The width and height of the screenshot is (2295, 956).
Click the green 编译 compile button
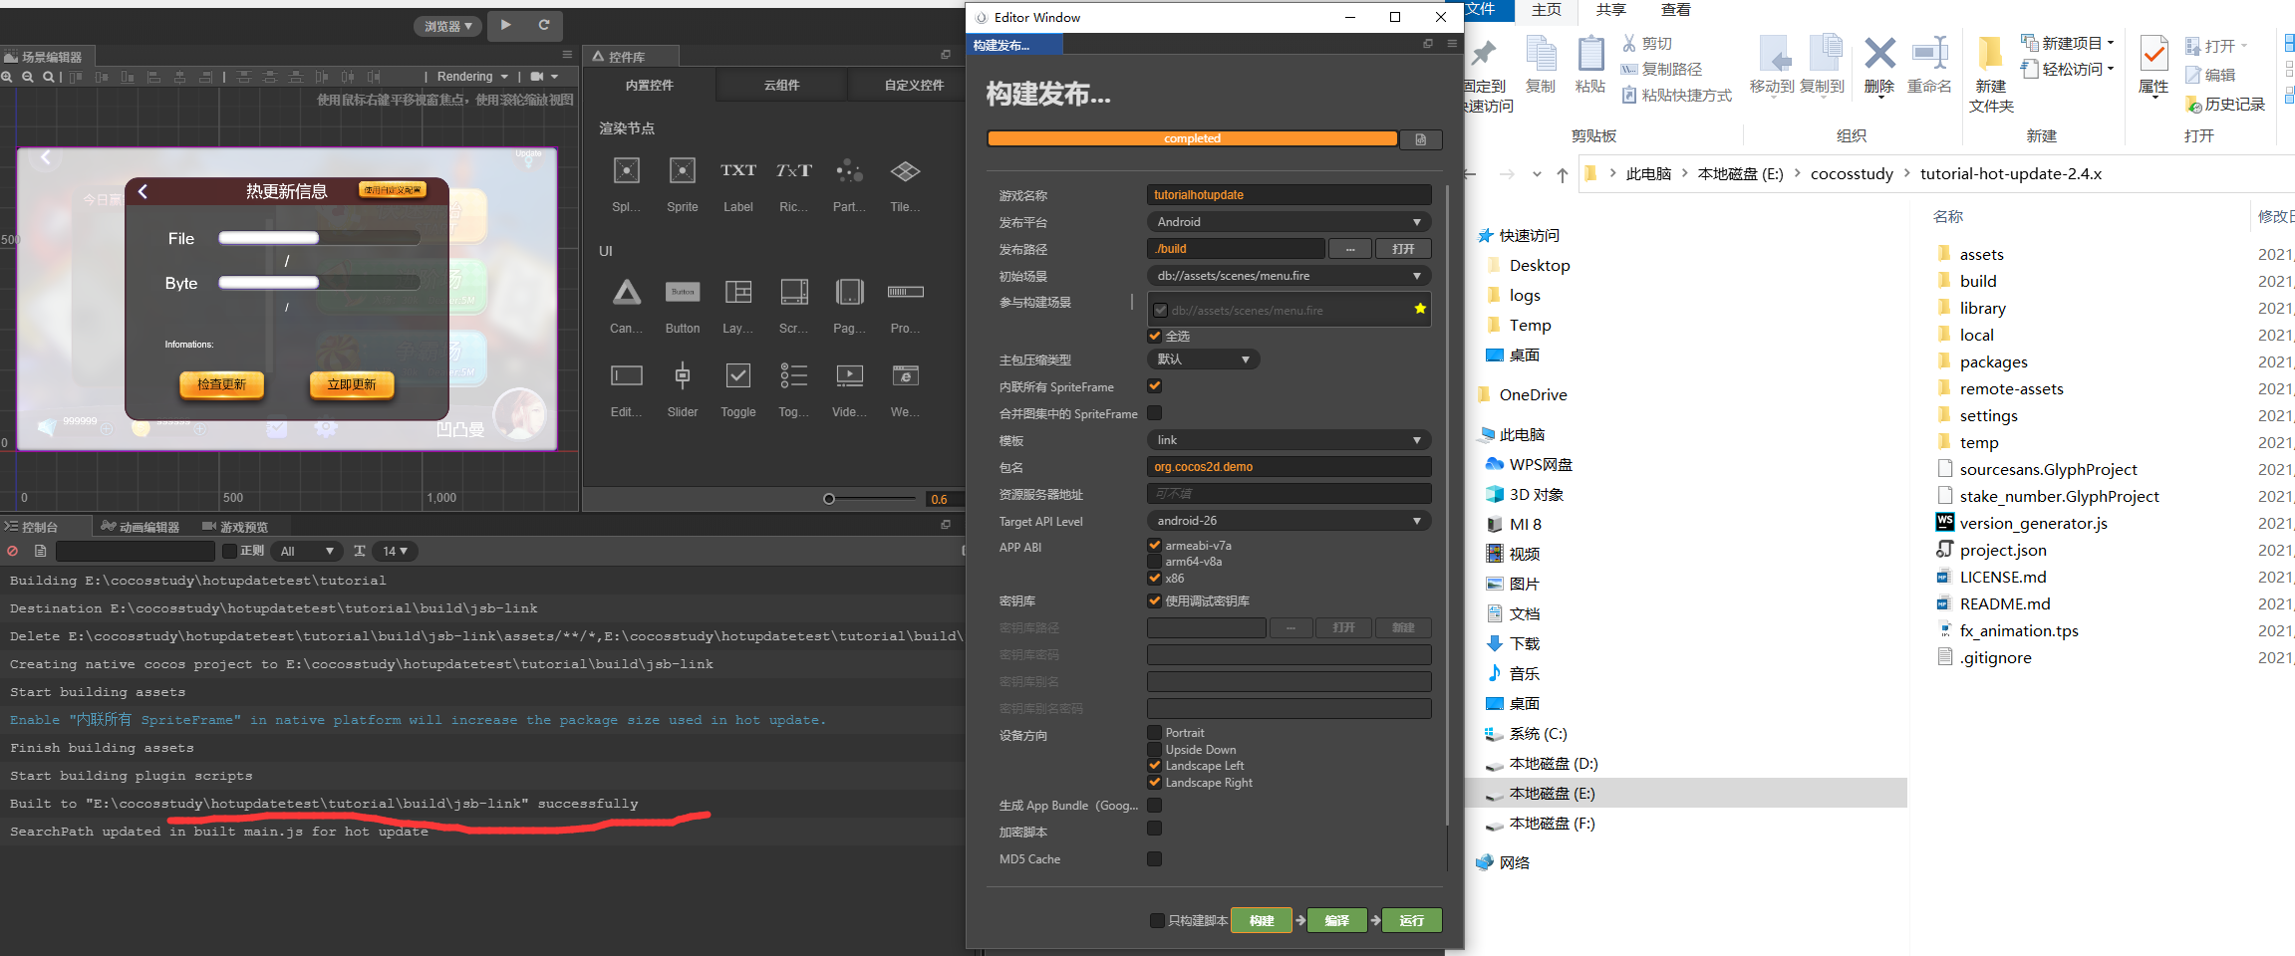click(x=1336, y=921)
